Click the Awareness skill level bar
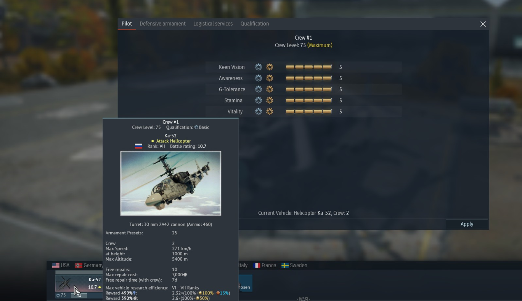This screenshot has width=522, height=301. pyautogui.click(x=309, y=78)
